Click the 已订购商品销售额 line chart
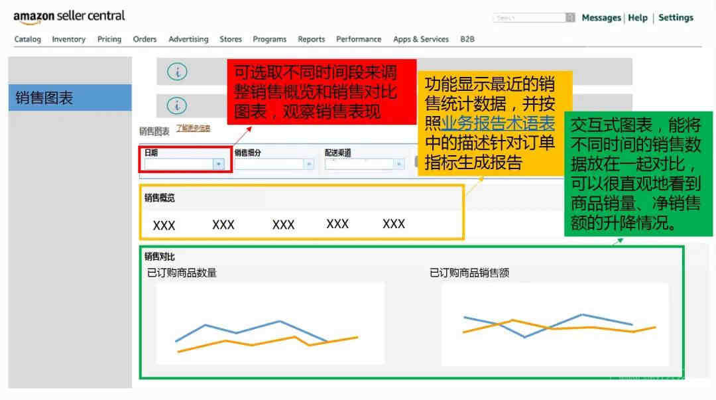The width and height of the screenshot is (716, 400). tap(554, 324)
